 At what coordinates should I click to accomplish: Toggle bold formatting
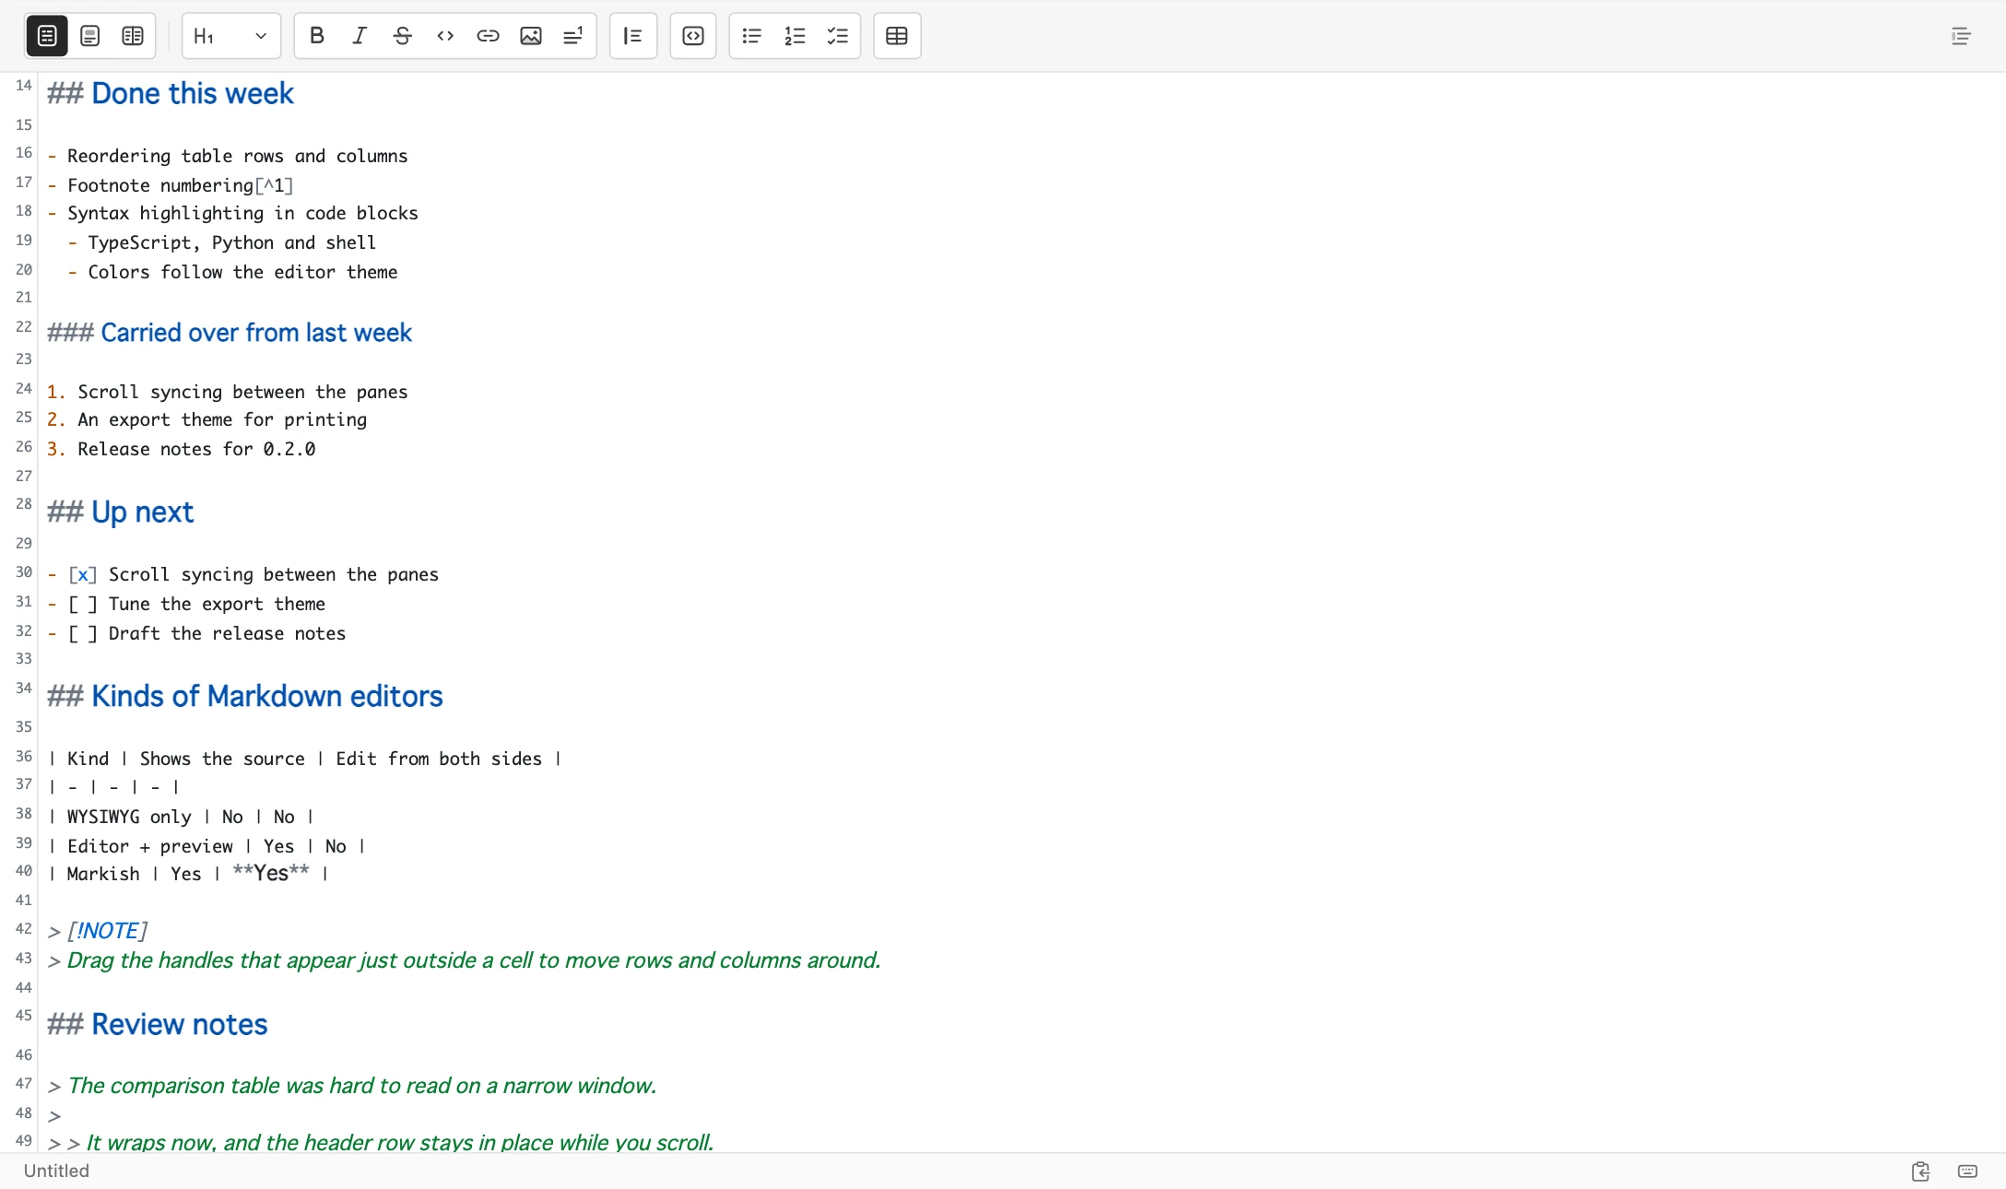[316, 36]
